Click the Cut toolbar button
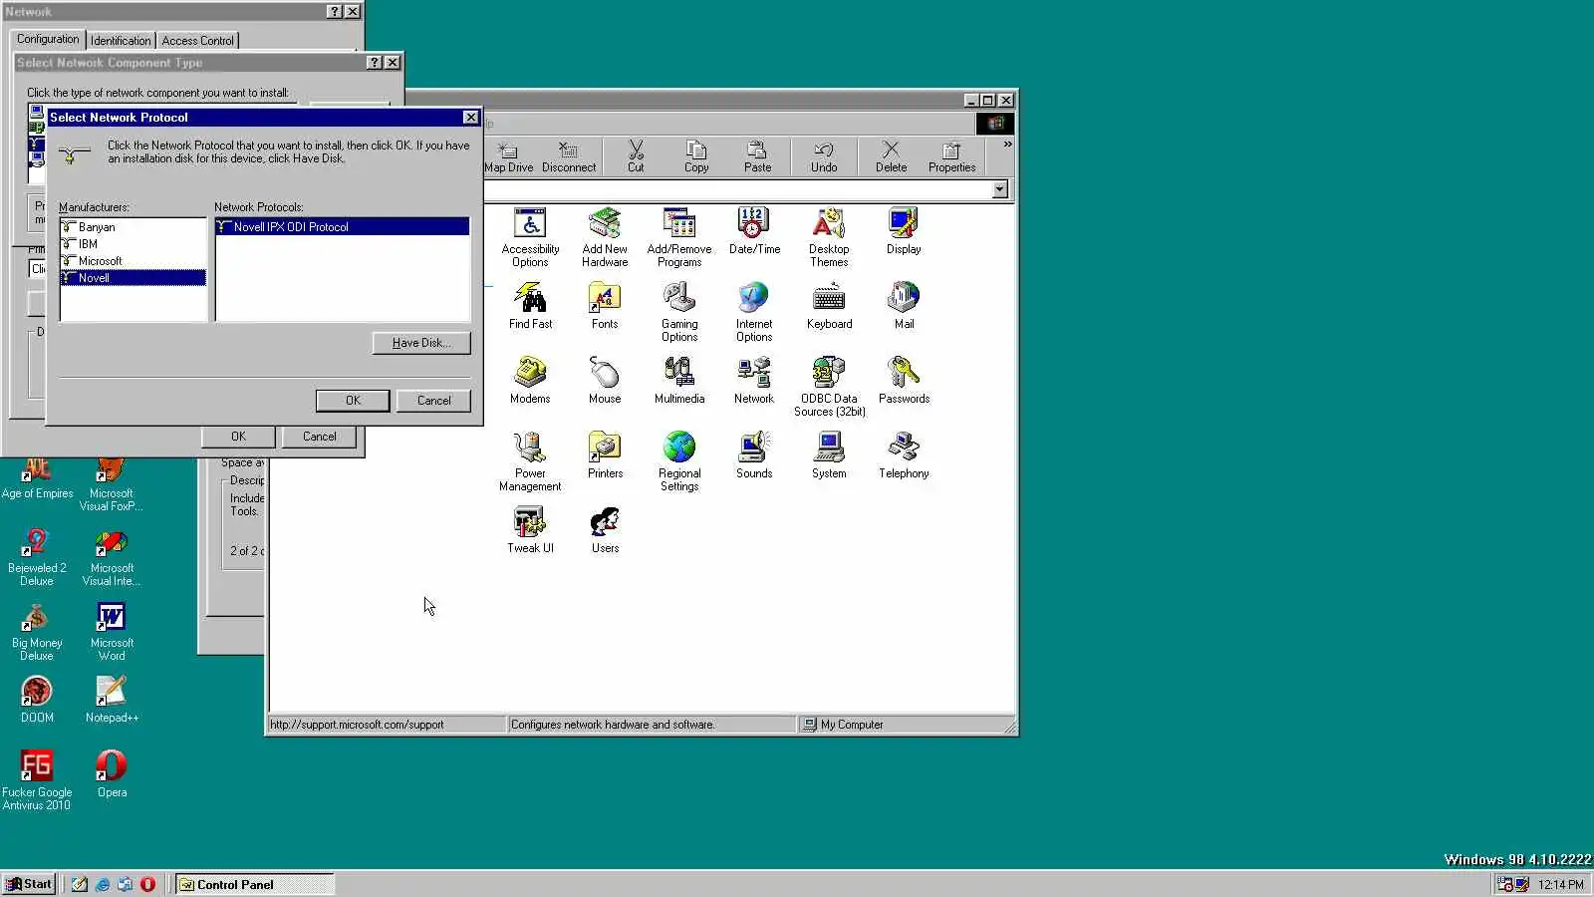 point(636,156)
